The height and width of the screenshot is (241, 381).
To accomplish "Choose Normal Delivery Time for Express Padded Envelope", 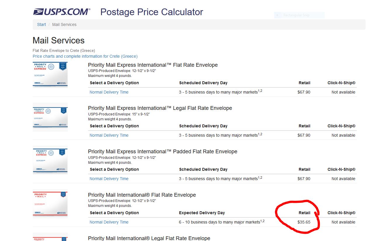I will point(109,179).
